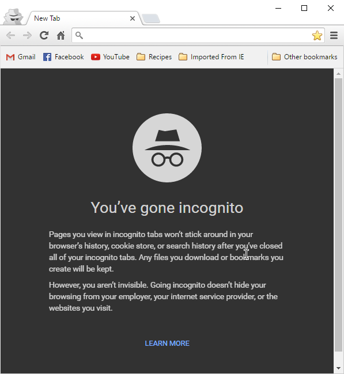This screenshot has width=344, height=374.
Task: Expand the Other bookmarks folder
Action: click(x=305, y=57)
